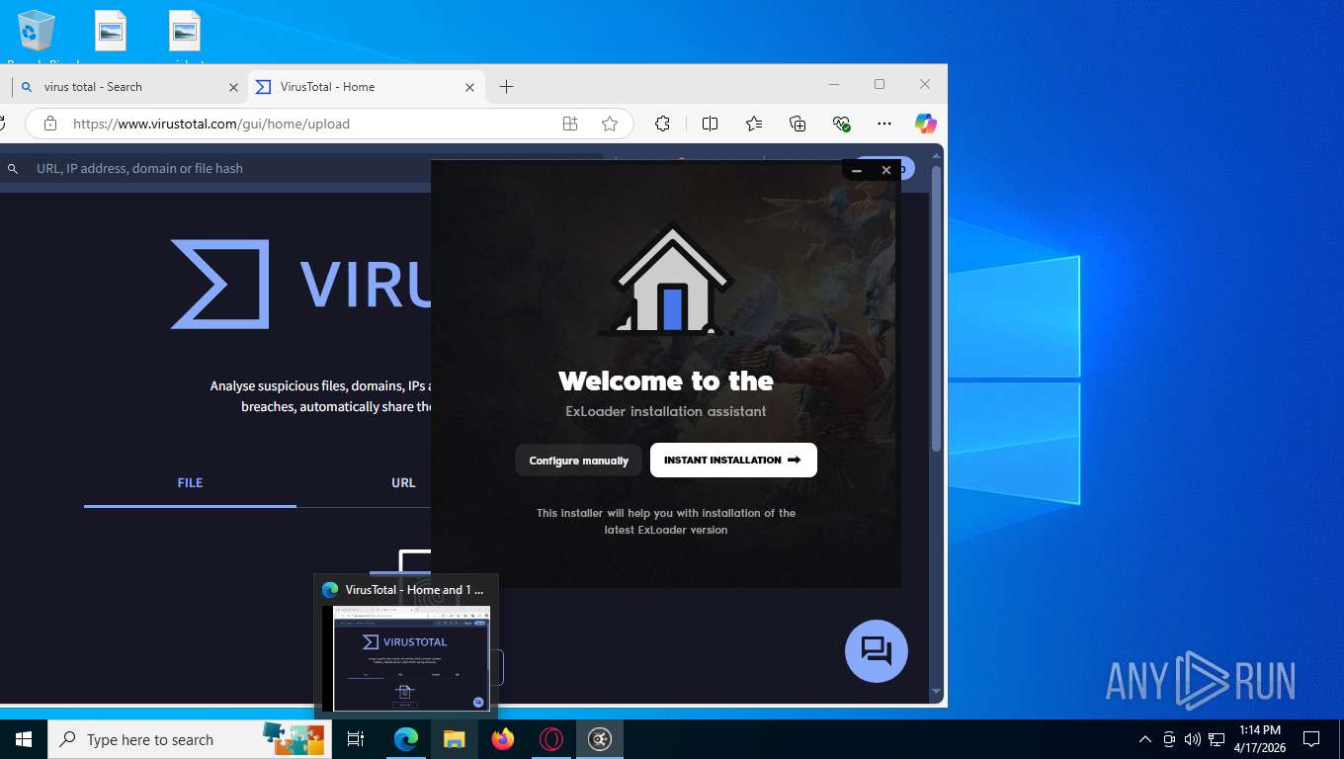Screen dimensions: 1344x759
Task: Launch Opera from the taskbar
Action: point(551,738)
